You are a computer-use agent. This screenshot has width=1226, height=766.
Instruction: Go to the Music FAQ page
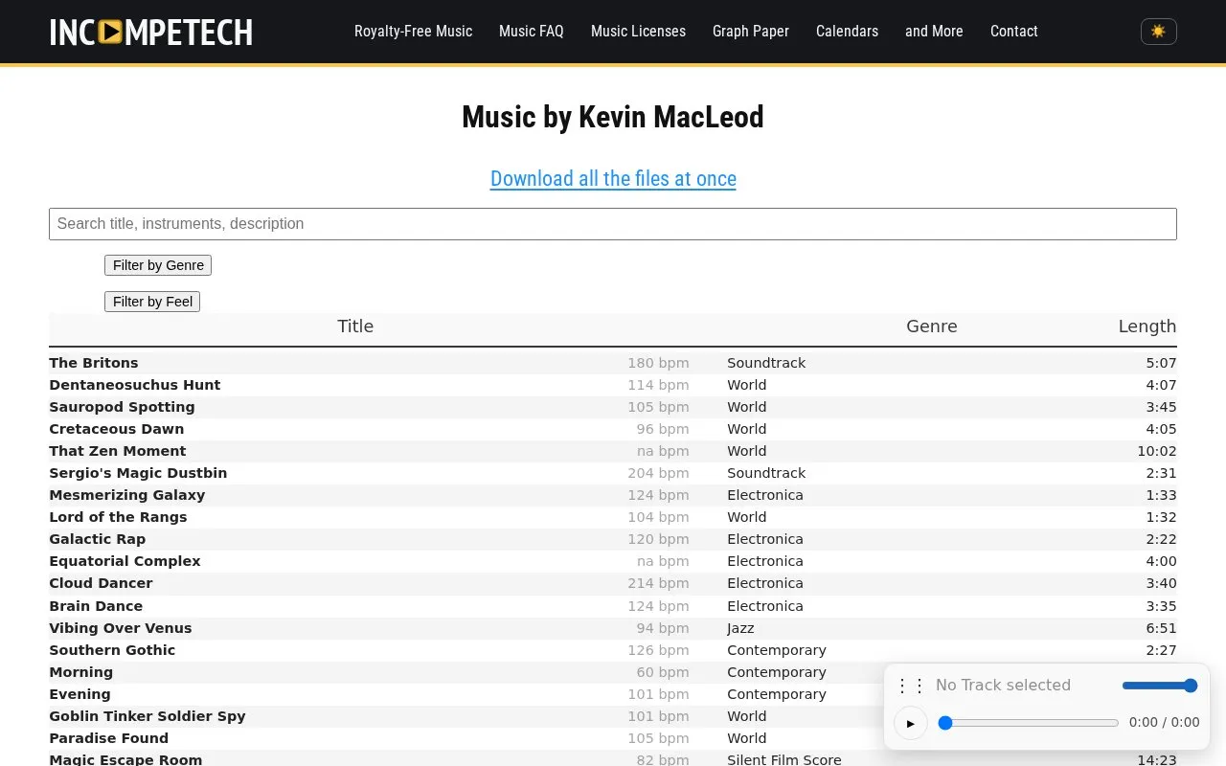[532, 32]
